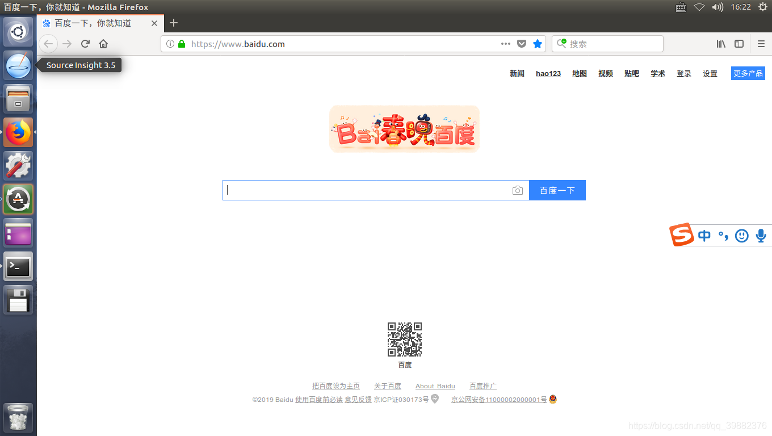Toggle the Firefox sidebar view
The width and height of the screenshot is (772, 436).
pos(739,44)
